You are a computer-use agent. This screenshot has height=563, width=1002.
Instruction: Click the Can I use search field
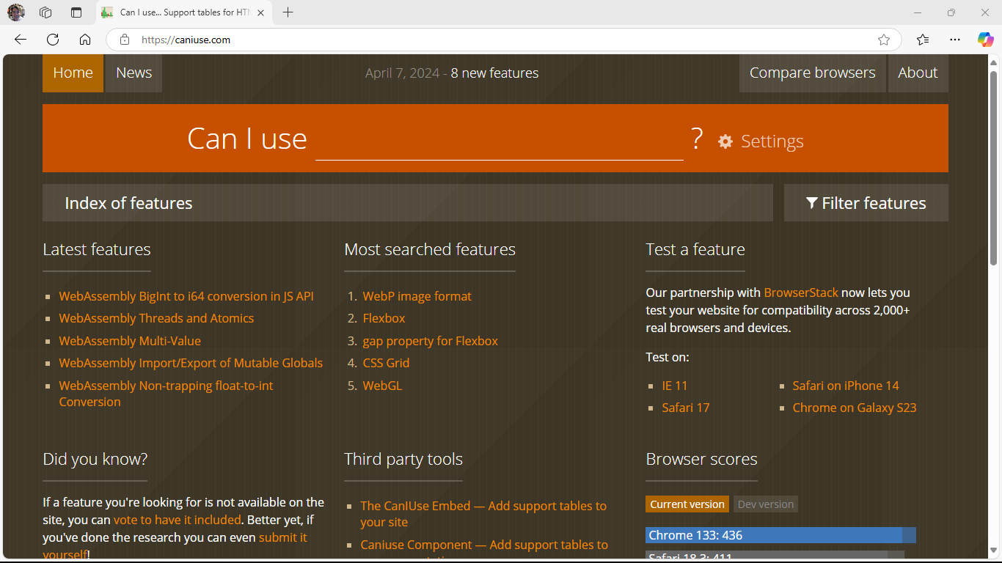coord(499,141)
